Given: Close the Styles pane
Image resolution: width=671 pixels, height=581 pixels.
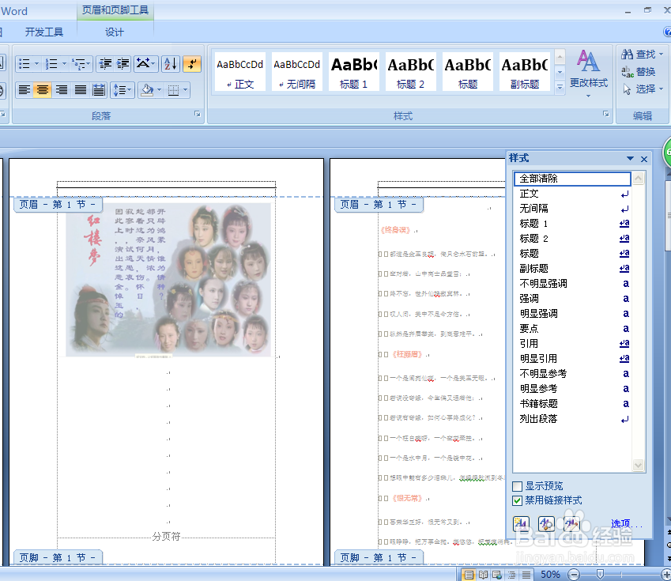Looking at the screenshot, I should point(644,159).
